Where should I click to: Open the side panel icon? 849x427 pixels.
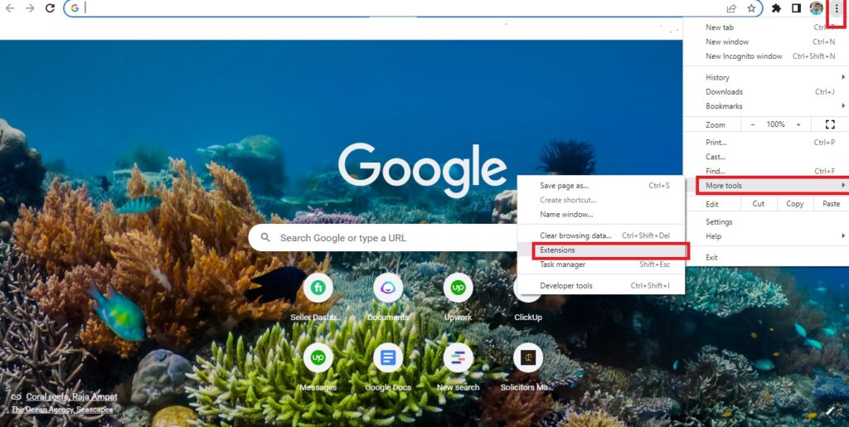point(796,8)
